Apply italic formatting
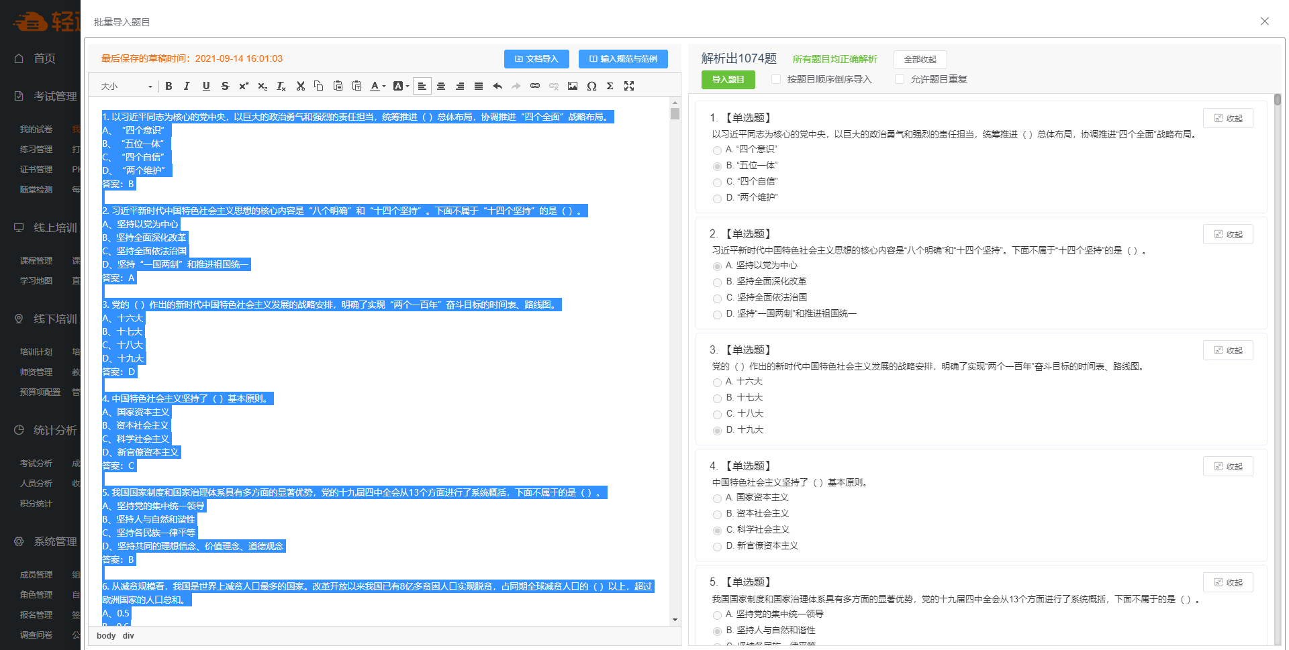Viewport: 1289px width, 650px height. [187, 86]
